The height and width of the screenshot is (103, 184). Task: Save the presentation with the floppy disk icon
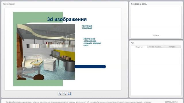click(x=69, y=94)
